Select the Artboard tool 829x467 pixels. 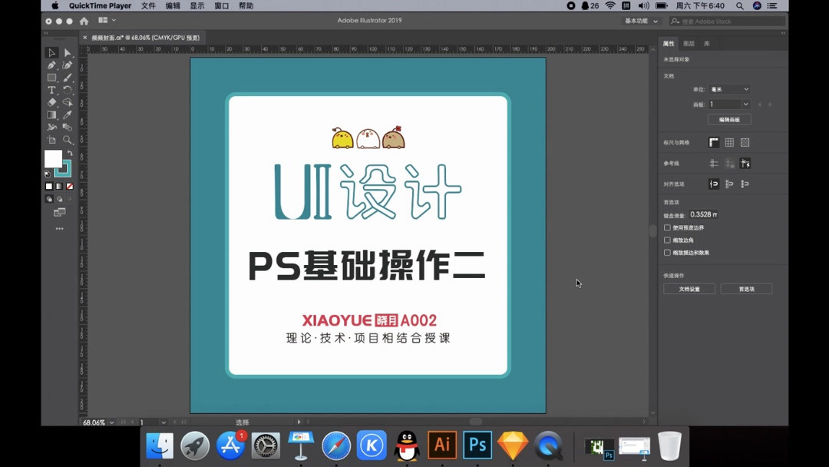tap(51, 139)
